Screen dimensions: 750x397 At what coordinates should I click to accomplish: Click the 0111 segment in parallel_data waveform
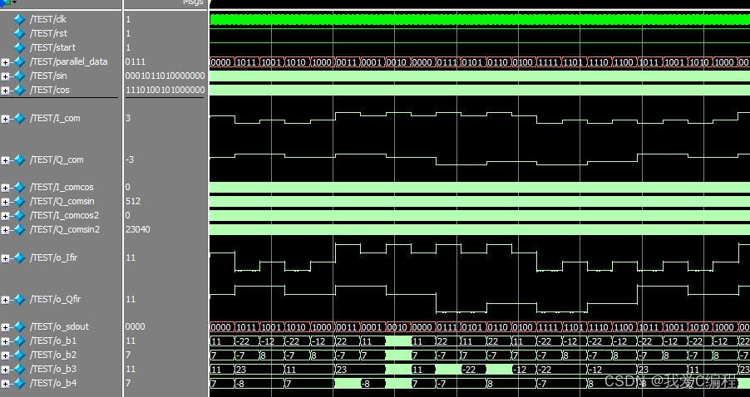(447, 62)
